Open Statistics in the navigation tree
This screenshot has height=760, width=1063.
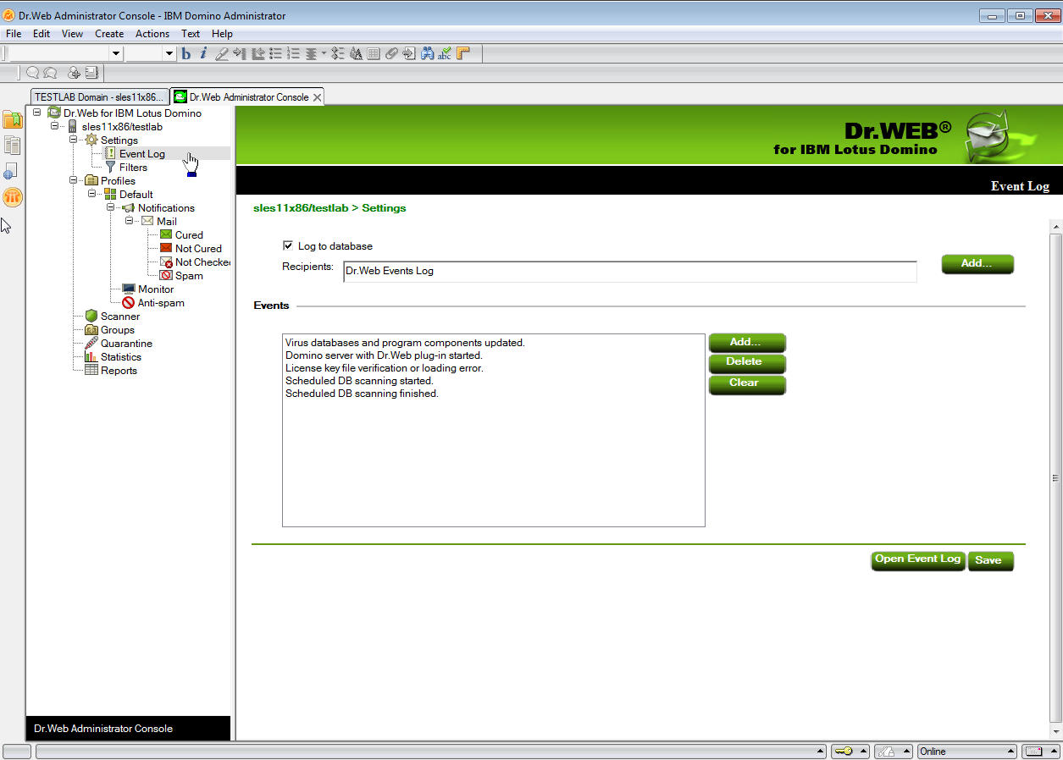pyautogui.click(x=121, y=357)
